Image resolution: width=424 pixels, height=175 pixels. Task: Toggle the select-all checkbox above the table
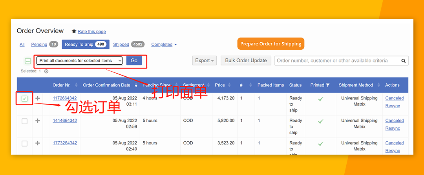tap(28, 61)
